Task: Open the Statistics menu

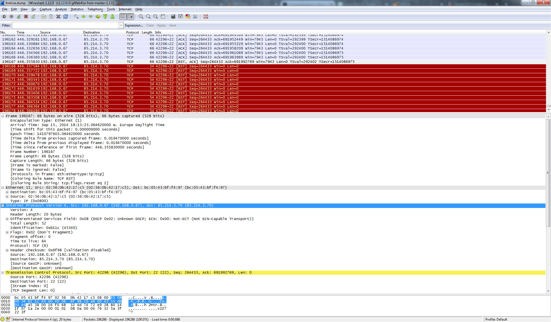Action: tap(77, 9)
